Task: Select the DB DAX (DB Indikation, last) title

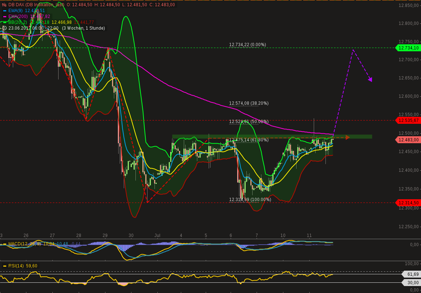Action: pyautogui.click(x=36, y=4)
